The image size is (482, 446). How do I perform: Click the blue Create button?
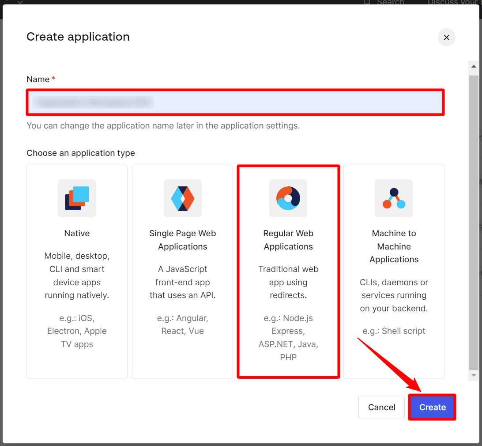click(x=432, y=407)
